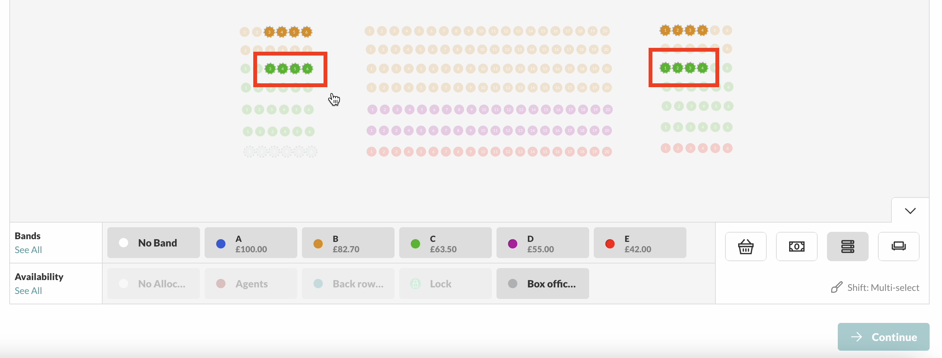Select the Box office availability option

[543, 284]
